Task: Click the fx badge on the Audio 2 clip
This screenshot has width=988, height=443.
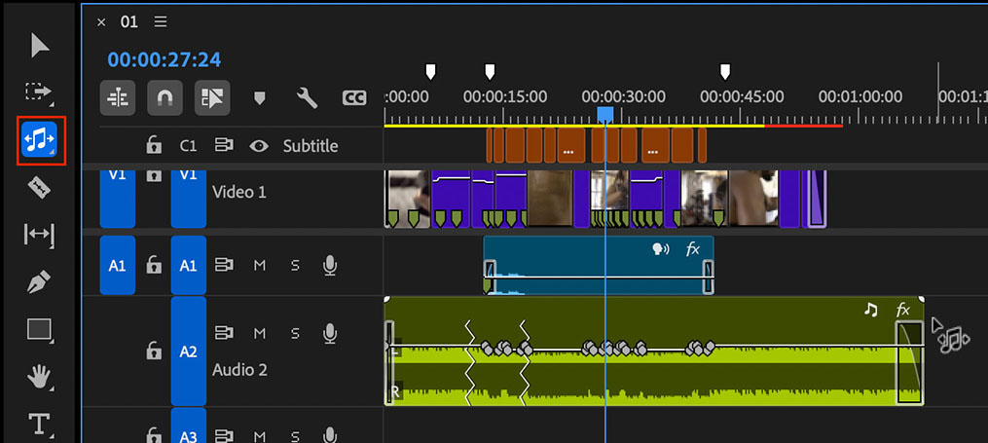Action: pos(903,310)
